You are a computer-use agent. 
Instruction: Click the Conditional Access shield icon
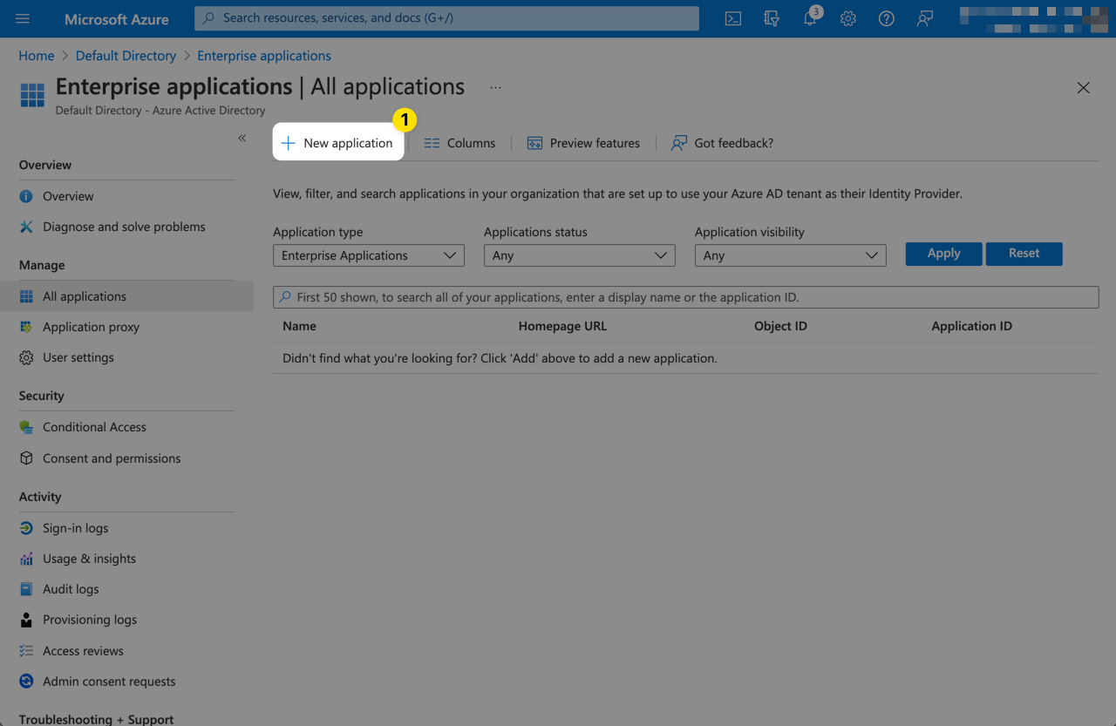[26, 427]
